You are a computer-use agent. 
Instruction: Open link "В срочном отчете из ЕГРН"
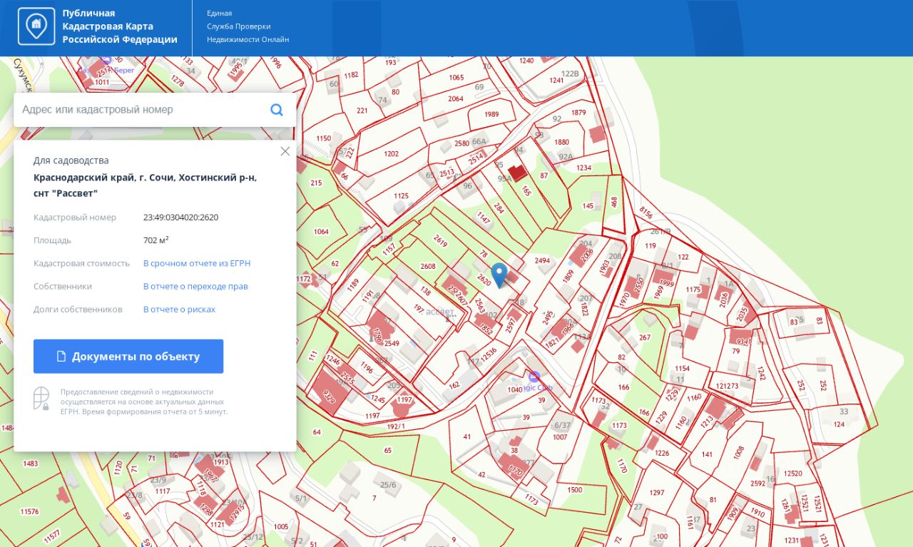(197, 263)
